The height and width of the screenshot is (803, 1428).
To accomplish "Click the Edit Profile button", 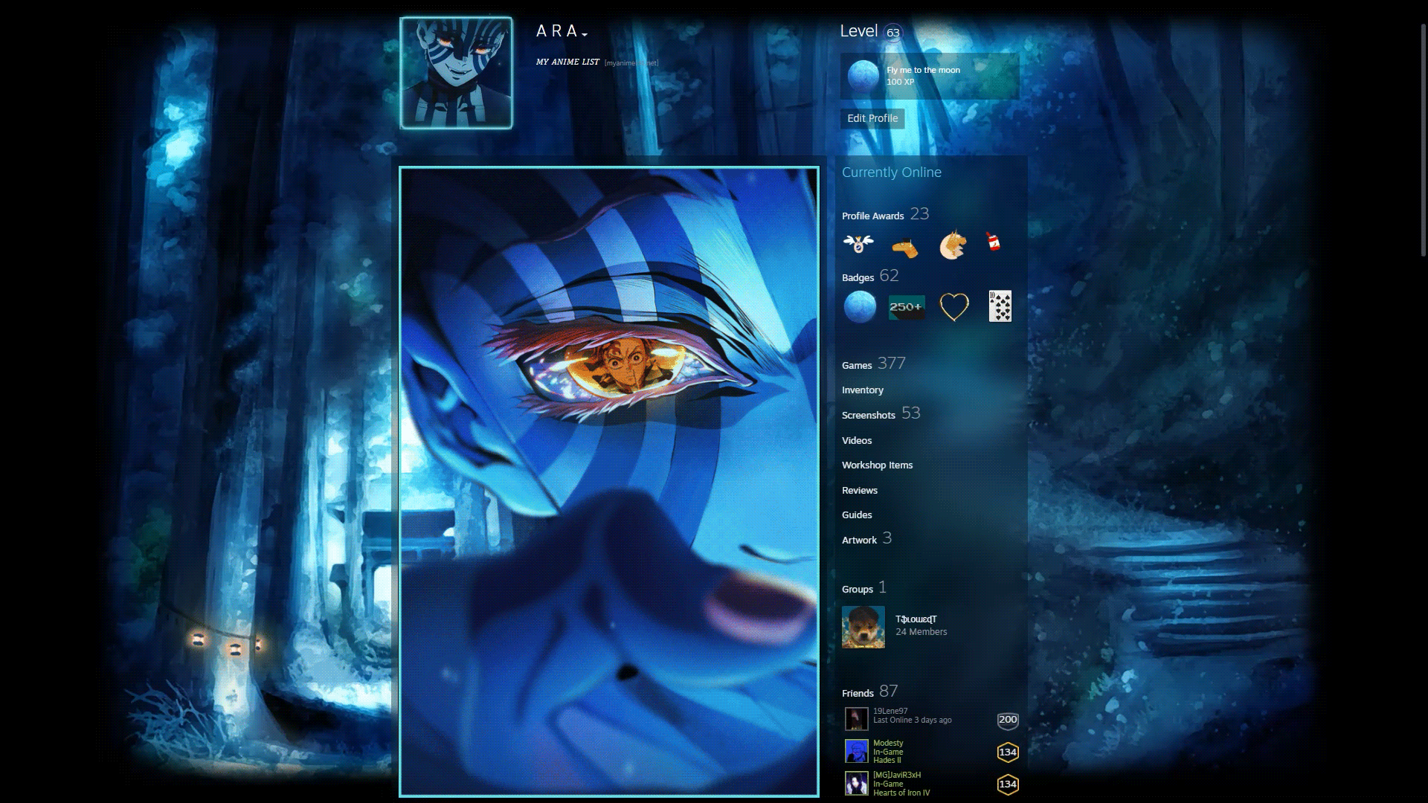I will click(x=872, y=118).
